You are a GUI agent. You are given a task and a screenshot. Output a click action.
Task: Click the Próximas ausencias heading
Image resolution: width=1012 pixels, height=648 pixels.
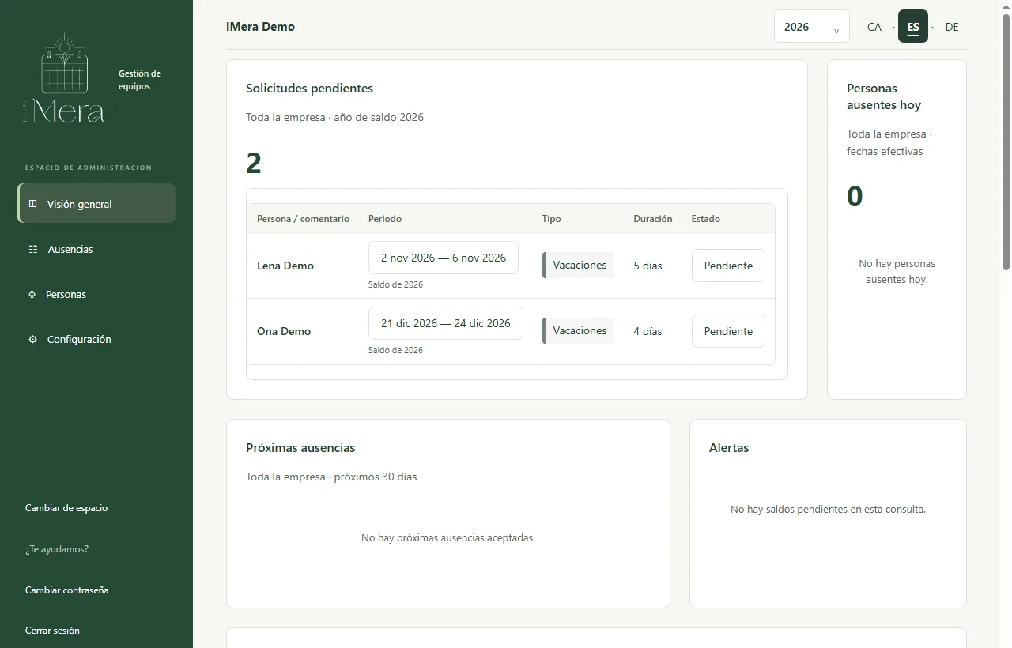(300, 448)
